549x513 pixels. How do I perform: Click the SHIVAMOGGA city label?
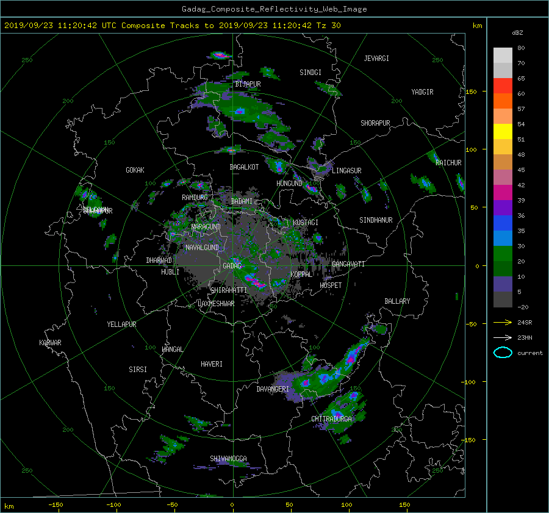[x=228, y=459]
